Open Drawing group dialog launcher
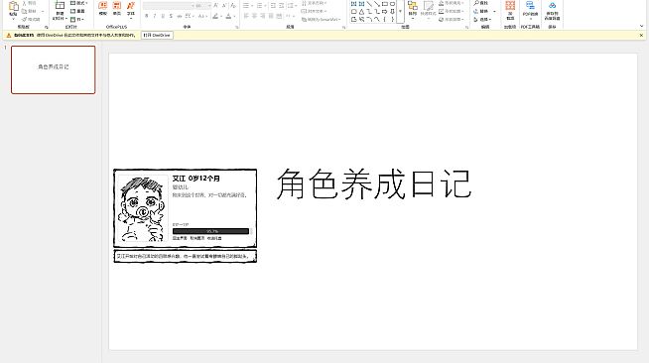 466,27
